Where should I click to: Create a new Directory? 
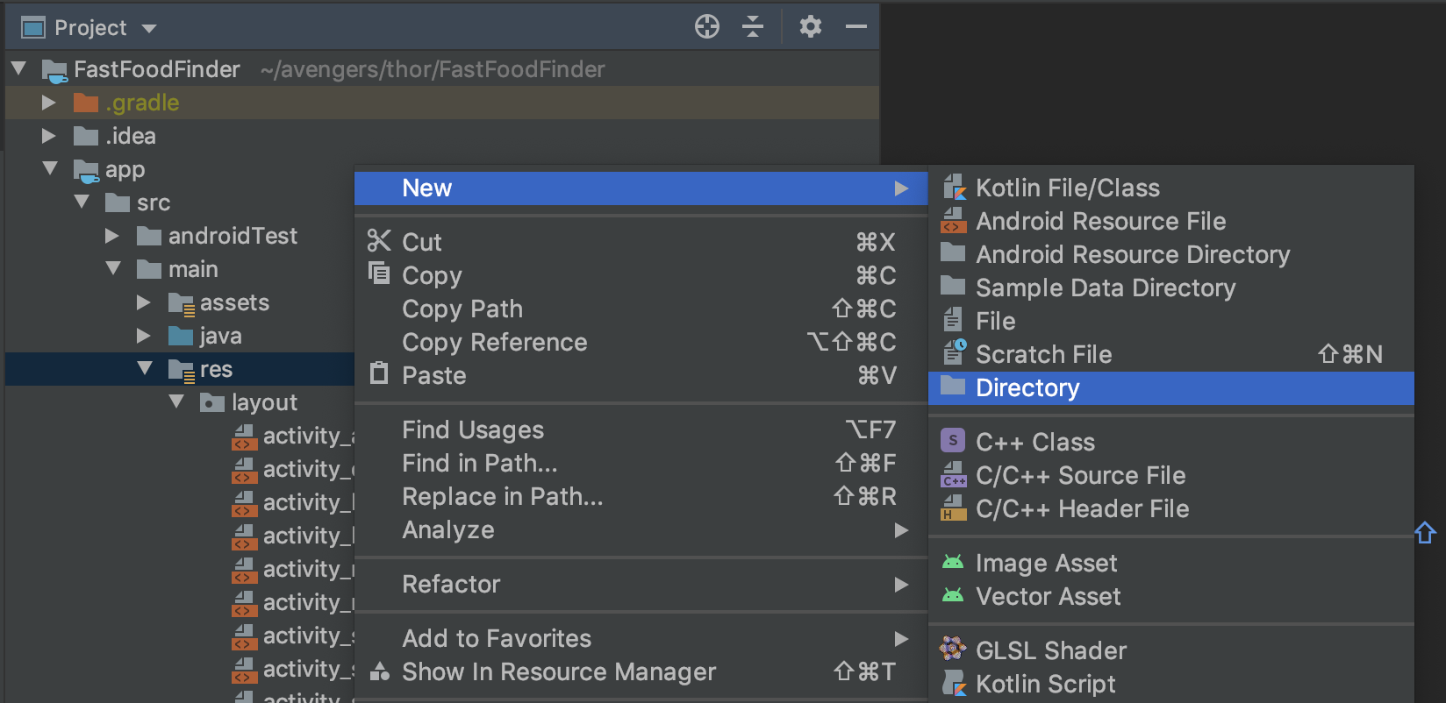1171,387
